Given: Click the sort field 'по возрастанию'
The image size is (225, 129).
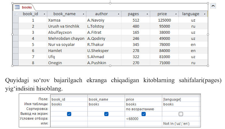Looking at the screenshot, I should (143, 109).
